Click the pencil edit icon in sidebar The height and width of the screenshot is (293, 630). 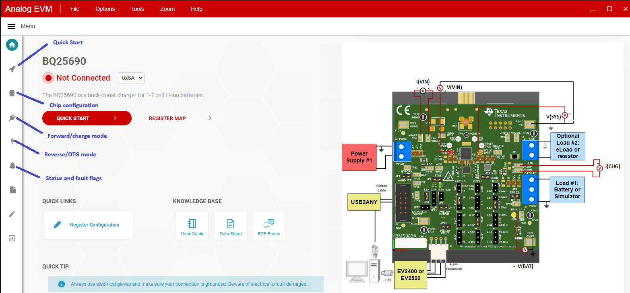pos(12,214)
